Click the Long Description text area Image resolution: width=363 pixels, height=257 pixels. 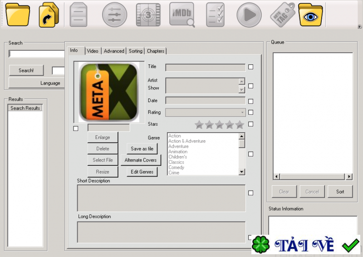click(x=162, y=232)
